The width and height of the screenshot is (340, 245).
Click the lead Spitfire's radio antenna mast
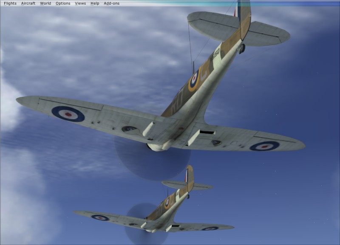point(193,67)
